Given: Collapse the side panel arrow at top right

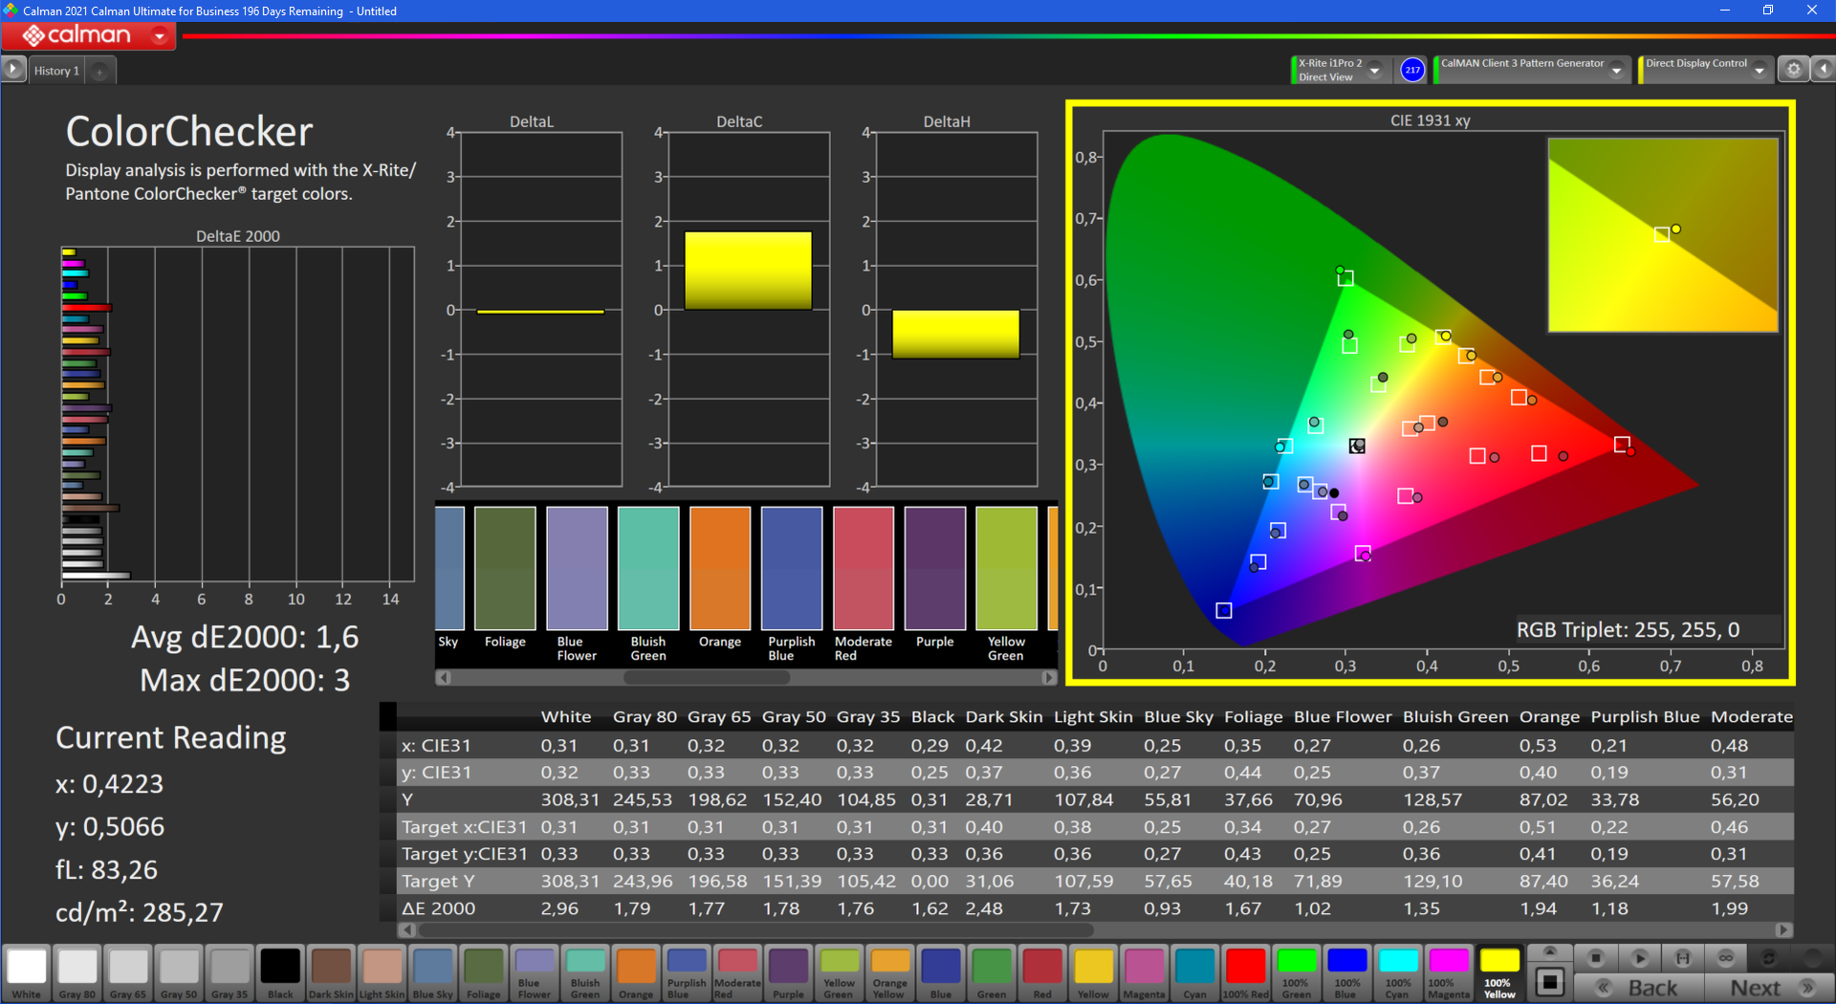Looking at the screenshot, I should pyautogui.click(x=1824, y=70).
